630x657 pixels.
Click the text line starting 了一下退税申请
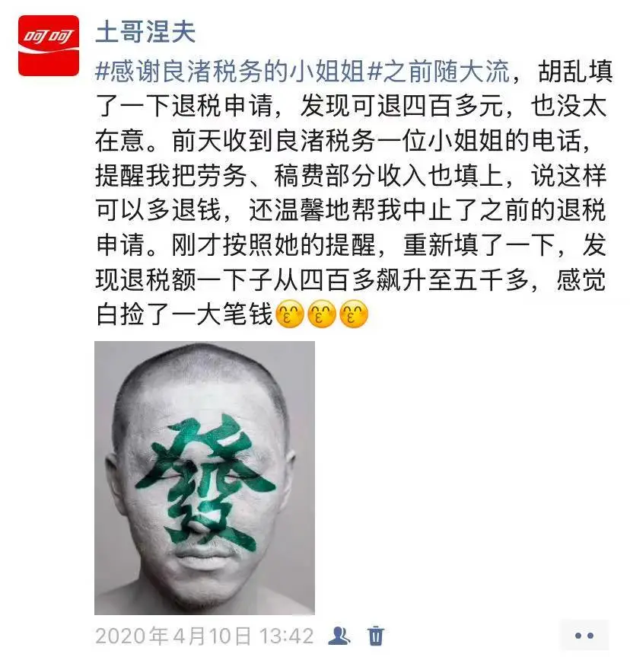[x=351, y=106]
